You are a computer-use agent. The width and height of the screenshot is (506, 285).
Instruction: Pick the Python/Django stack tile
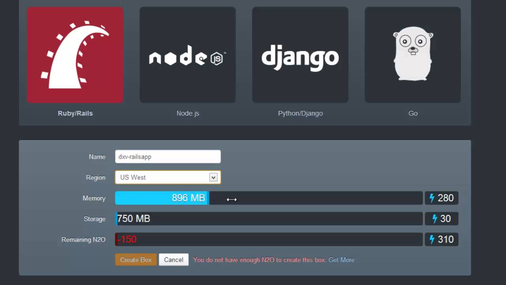tap(300, 55)
